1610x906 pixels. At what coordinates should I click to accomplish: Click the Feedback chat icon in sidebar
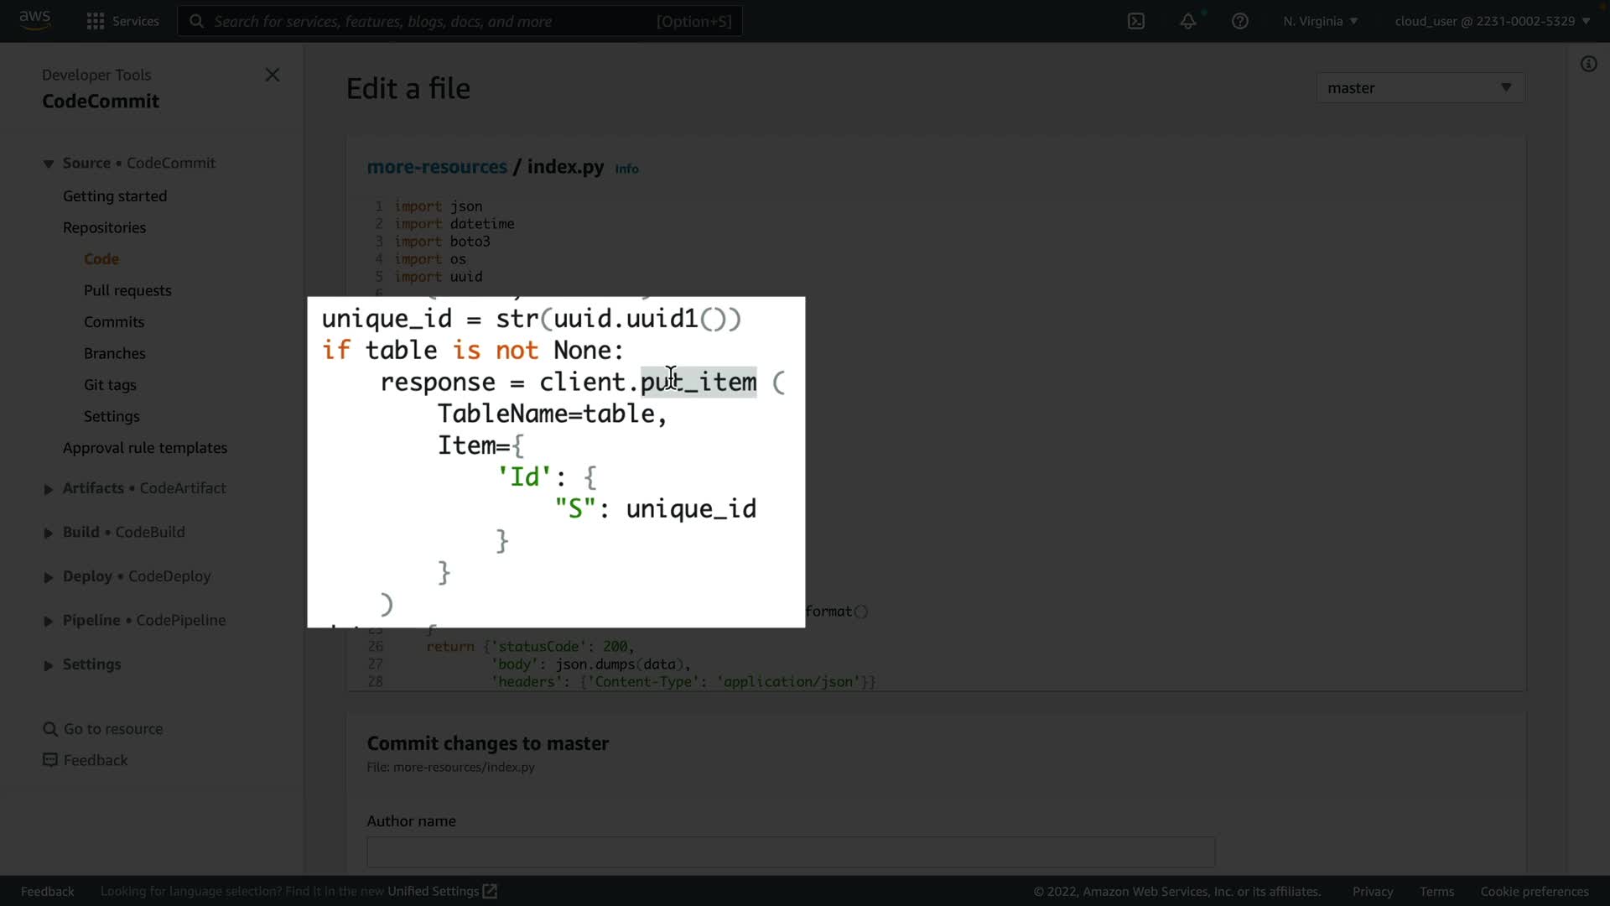point(50,760)
